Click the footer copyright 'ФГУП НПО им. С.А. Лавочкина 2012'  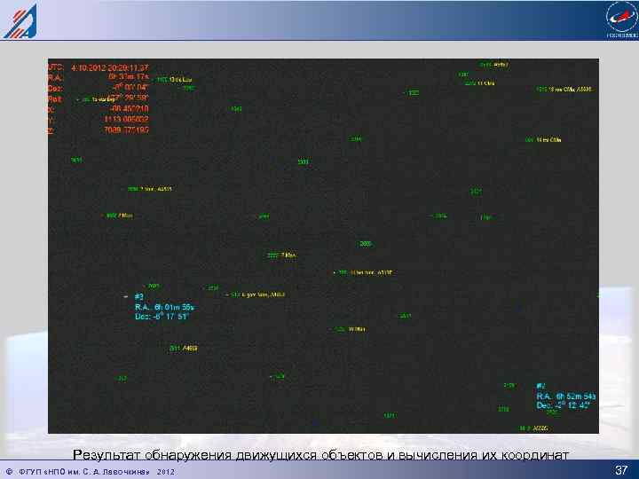pos(91,472)
